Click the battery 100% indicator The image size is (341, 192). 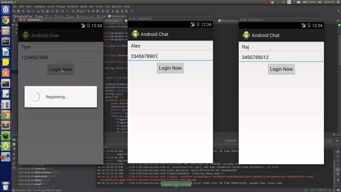click(309, 2)
